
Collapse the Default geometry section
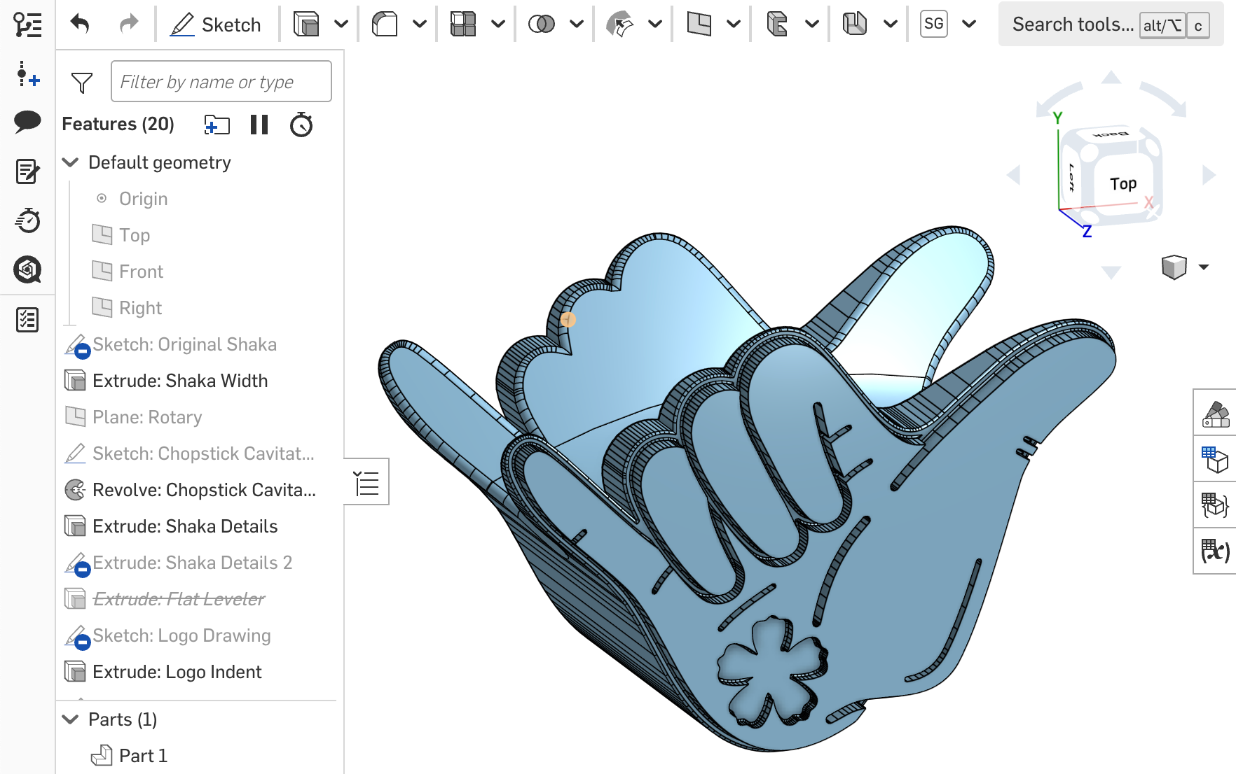pos(69,162)
